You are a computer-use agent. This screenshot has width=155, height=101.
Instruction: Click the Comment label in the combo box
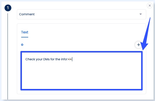click(27, 14)
